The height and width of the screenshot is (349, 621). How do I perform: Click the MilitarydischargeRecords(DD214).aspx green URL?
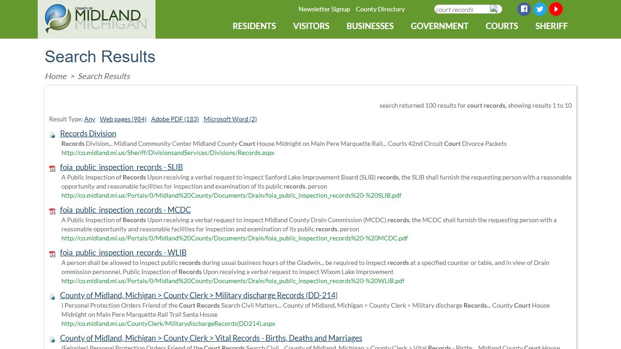(168, 324)
